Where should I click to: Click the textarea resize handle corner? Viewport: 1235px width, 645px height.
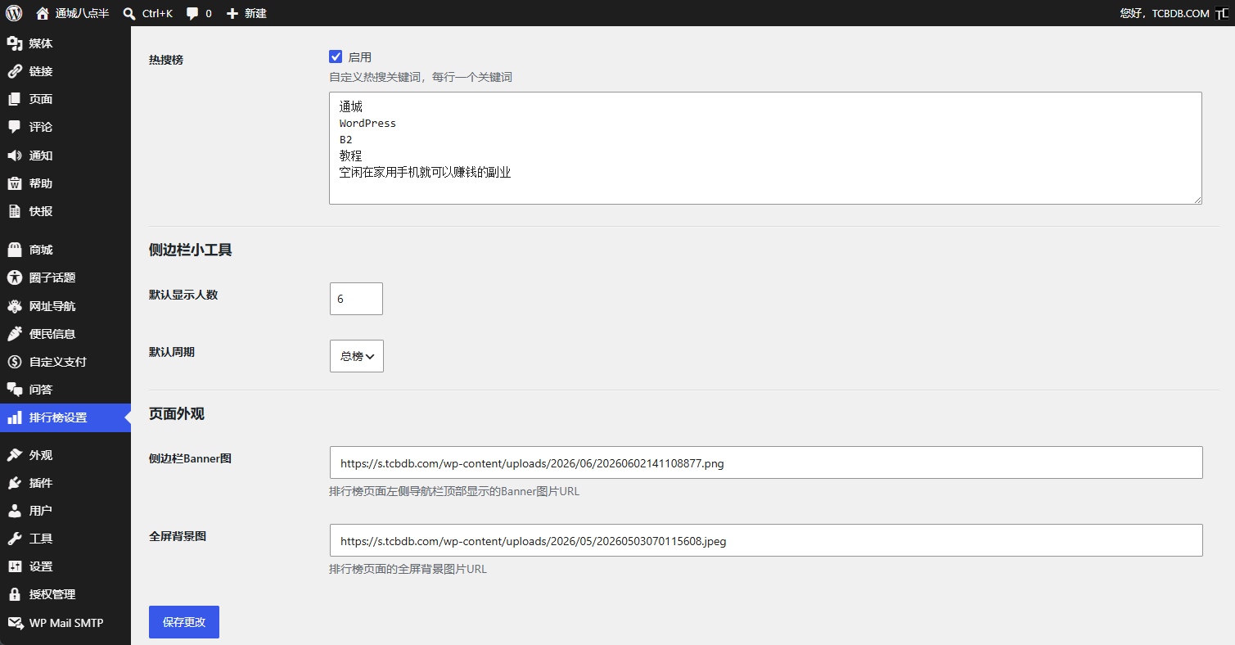point(1197,200)
